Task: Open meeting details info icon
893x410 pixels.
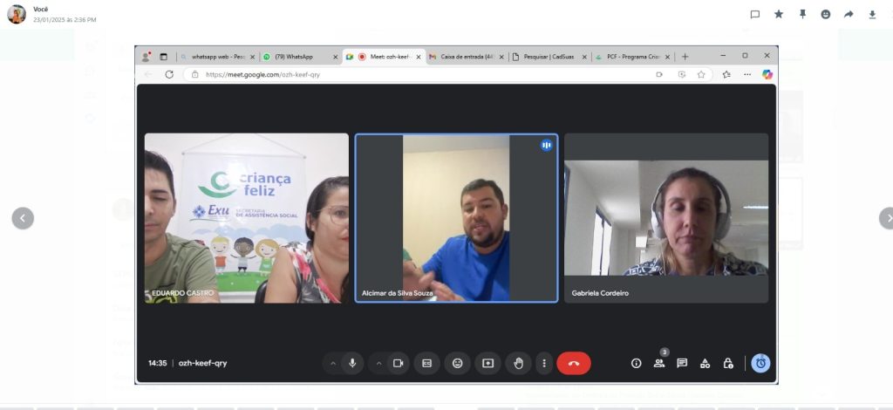Action: click(636, 363)
